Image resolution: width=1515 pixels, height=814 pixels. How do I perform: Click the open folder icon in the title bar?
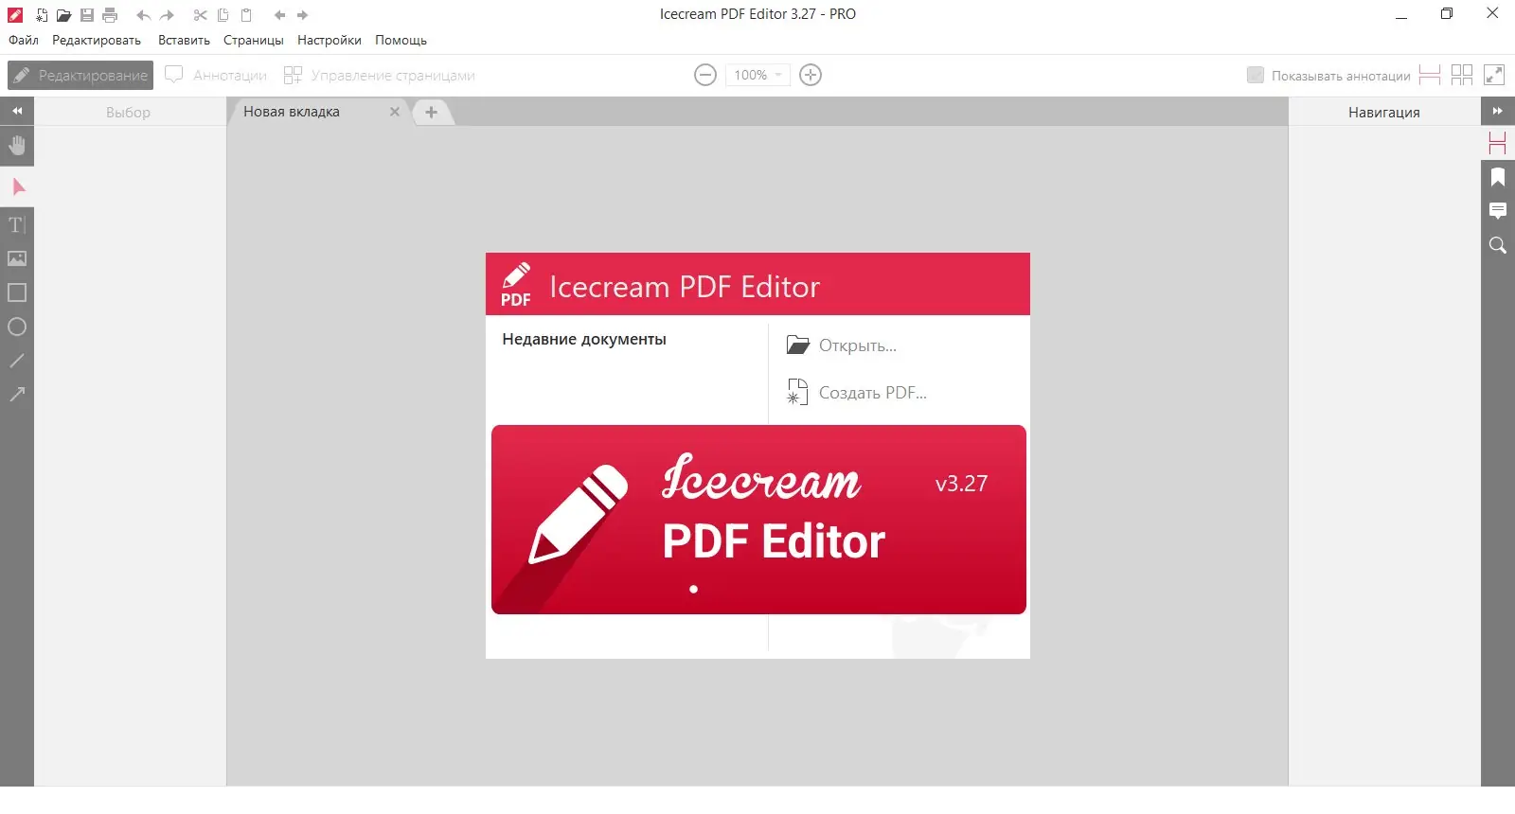(x=63, y=15)
